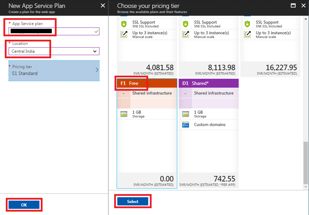Screen dimensions: 309x215
Task: Click manual scale icon in 16,227.95 card
Action: (247, 35)
